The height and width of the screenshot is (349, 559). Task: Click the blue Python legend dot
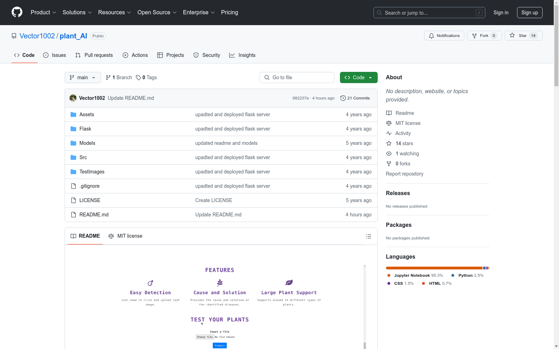coord(453,275)
